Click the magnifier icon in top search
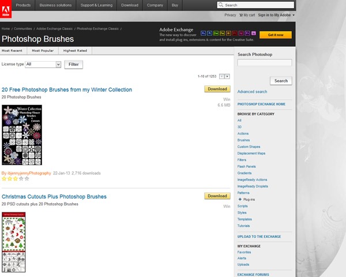 pyautogui.click(x=221, y=5)
